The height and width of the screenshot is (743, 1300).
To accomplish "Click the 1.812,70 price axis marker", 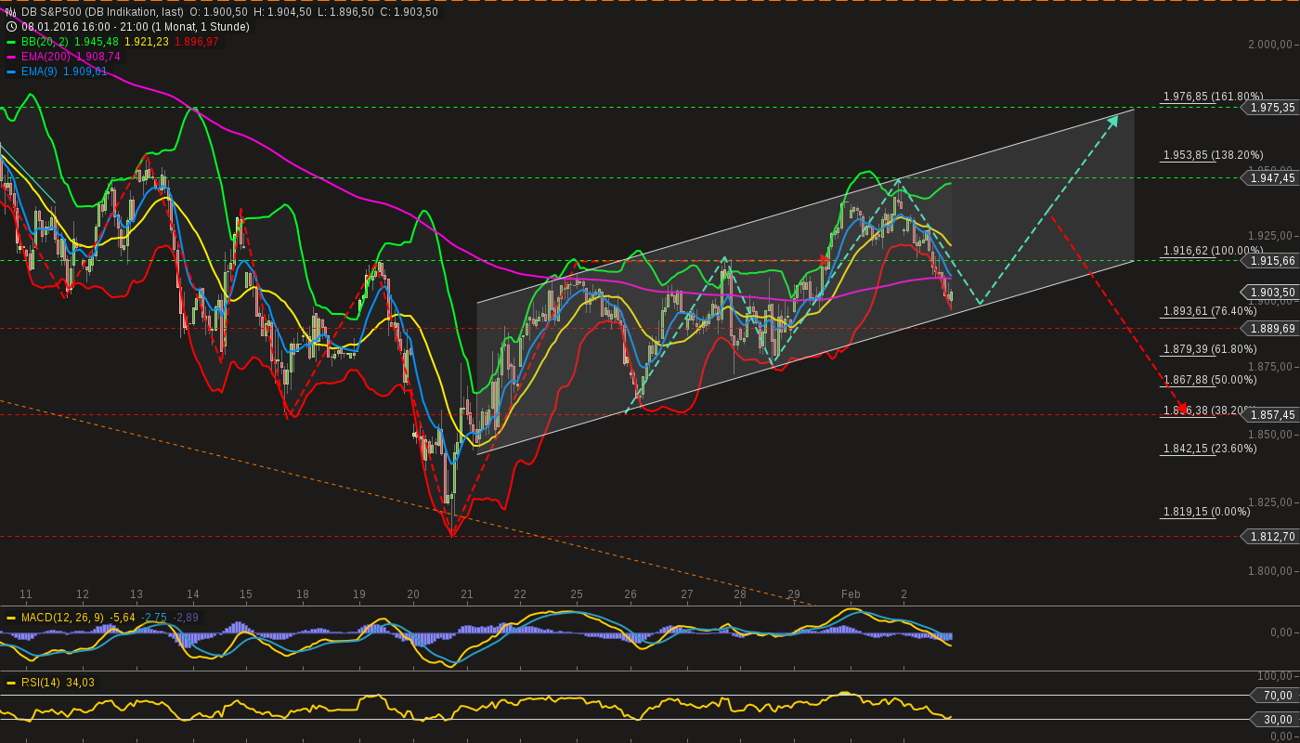I will pos(1270,536).
